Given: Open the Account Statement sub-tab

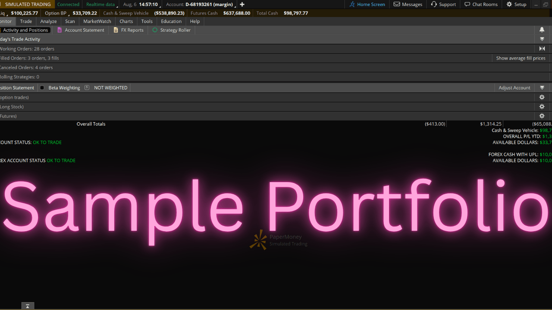Looking at the screenshot, I should [84, 30].
